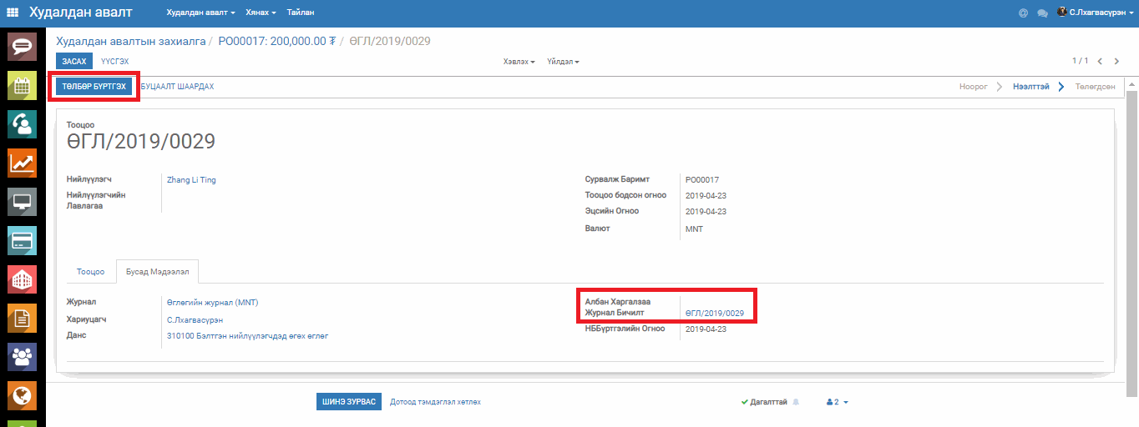
Task: Click the ШИНЭ ЗУРВАС button
Action: (349, 402)
